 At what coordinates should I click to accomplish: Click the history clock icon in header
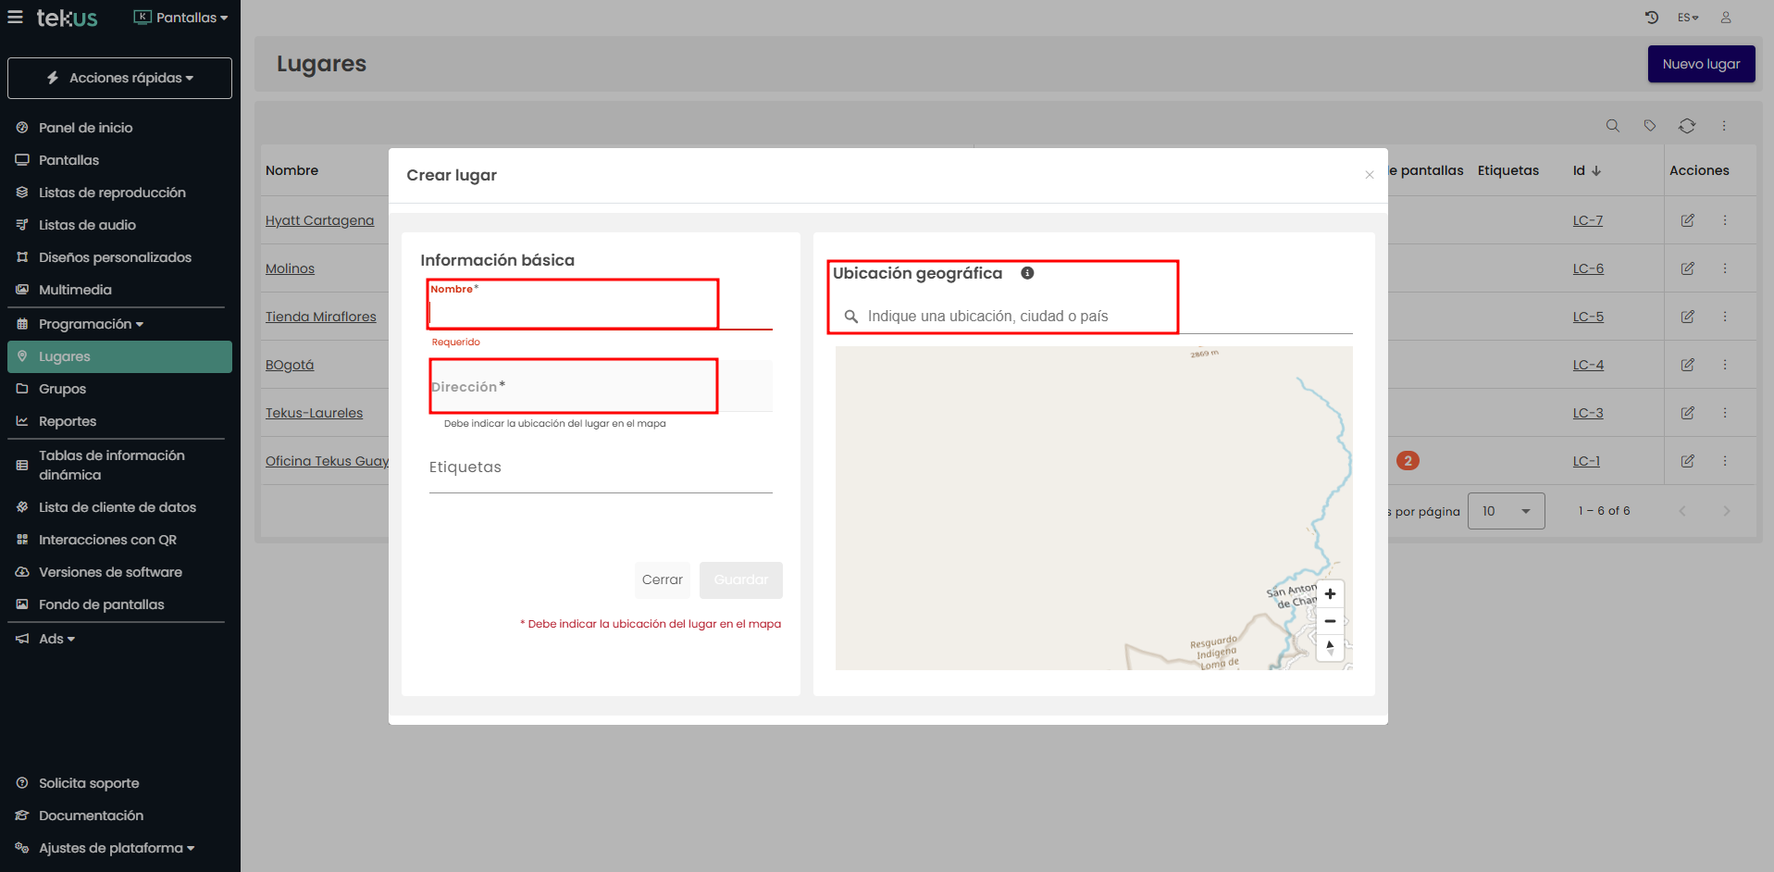click(1652, 18)
